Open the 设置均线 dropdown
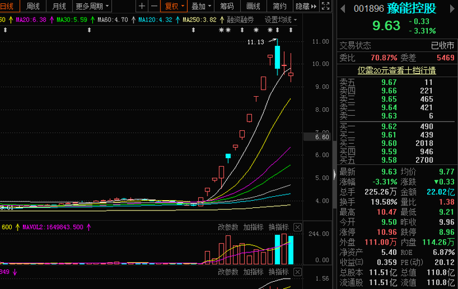Viewport: 458px width, 289px height. (x=281, y=20)
